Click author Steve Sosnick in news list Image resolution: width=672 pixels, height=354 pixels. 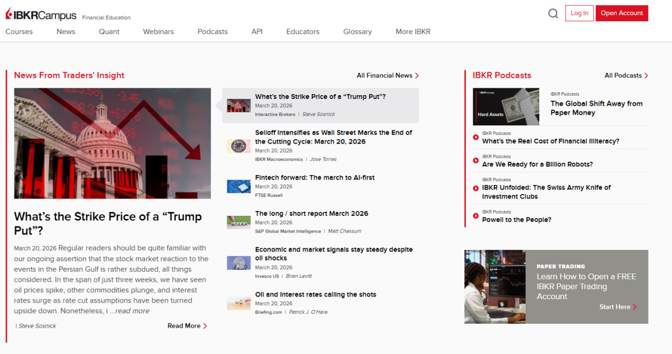pyautogui.click(x=319, y=115)
